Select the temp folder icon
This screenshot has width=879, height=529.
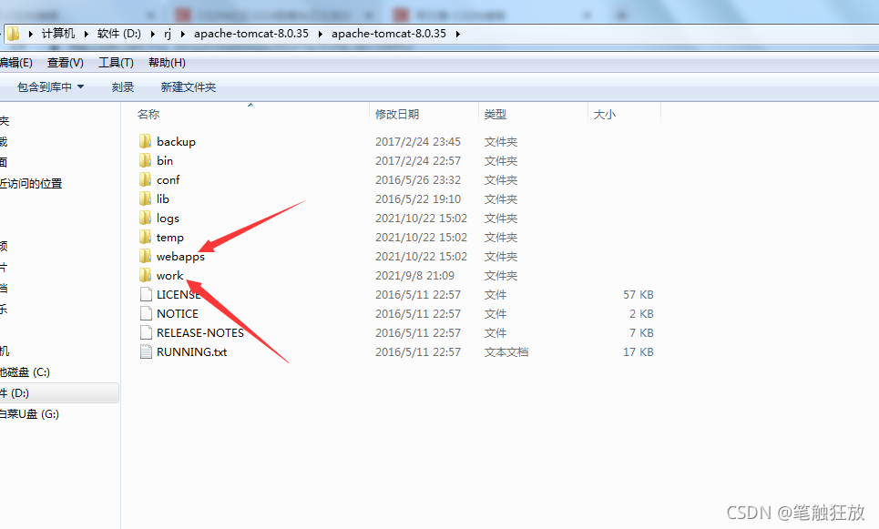tap(145, 237)
